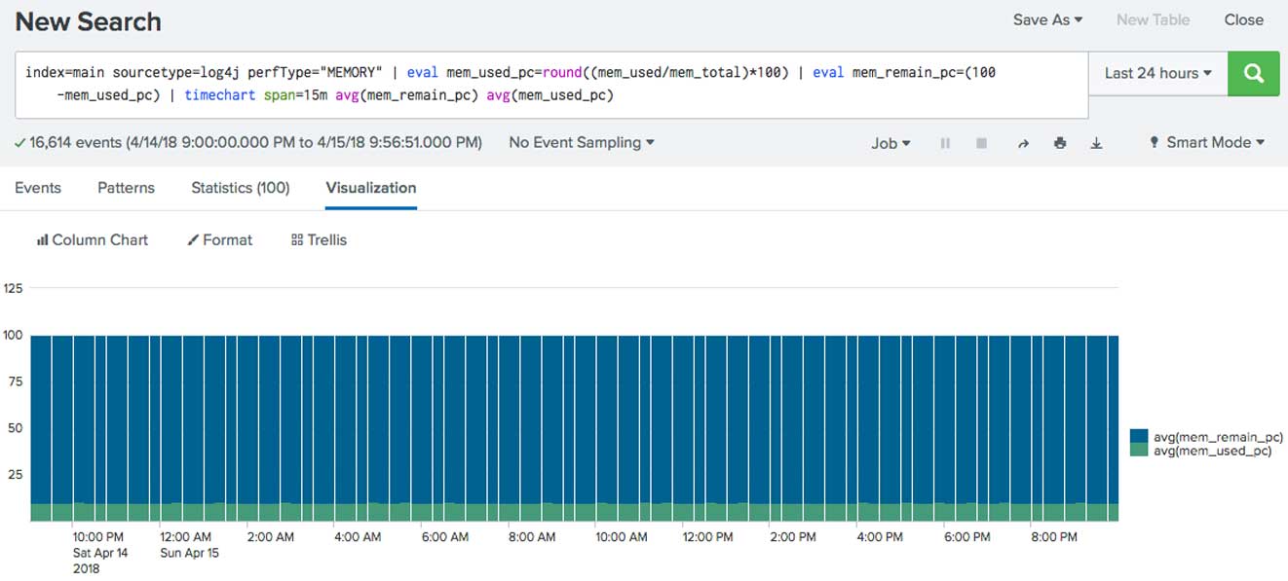Viewport: 1288px width, 581px height.
Task: Open the Save As dropdown
Action: point(1047,19)
